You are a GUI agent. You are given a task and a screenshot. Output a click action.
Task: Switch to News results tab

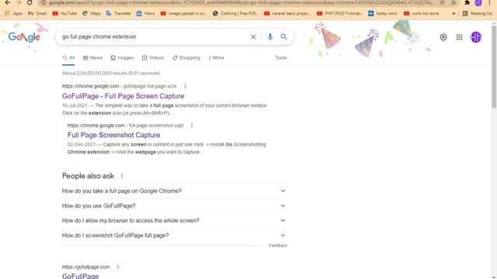[x=92, y=57]
